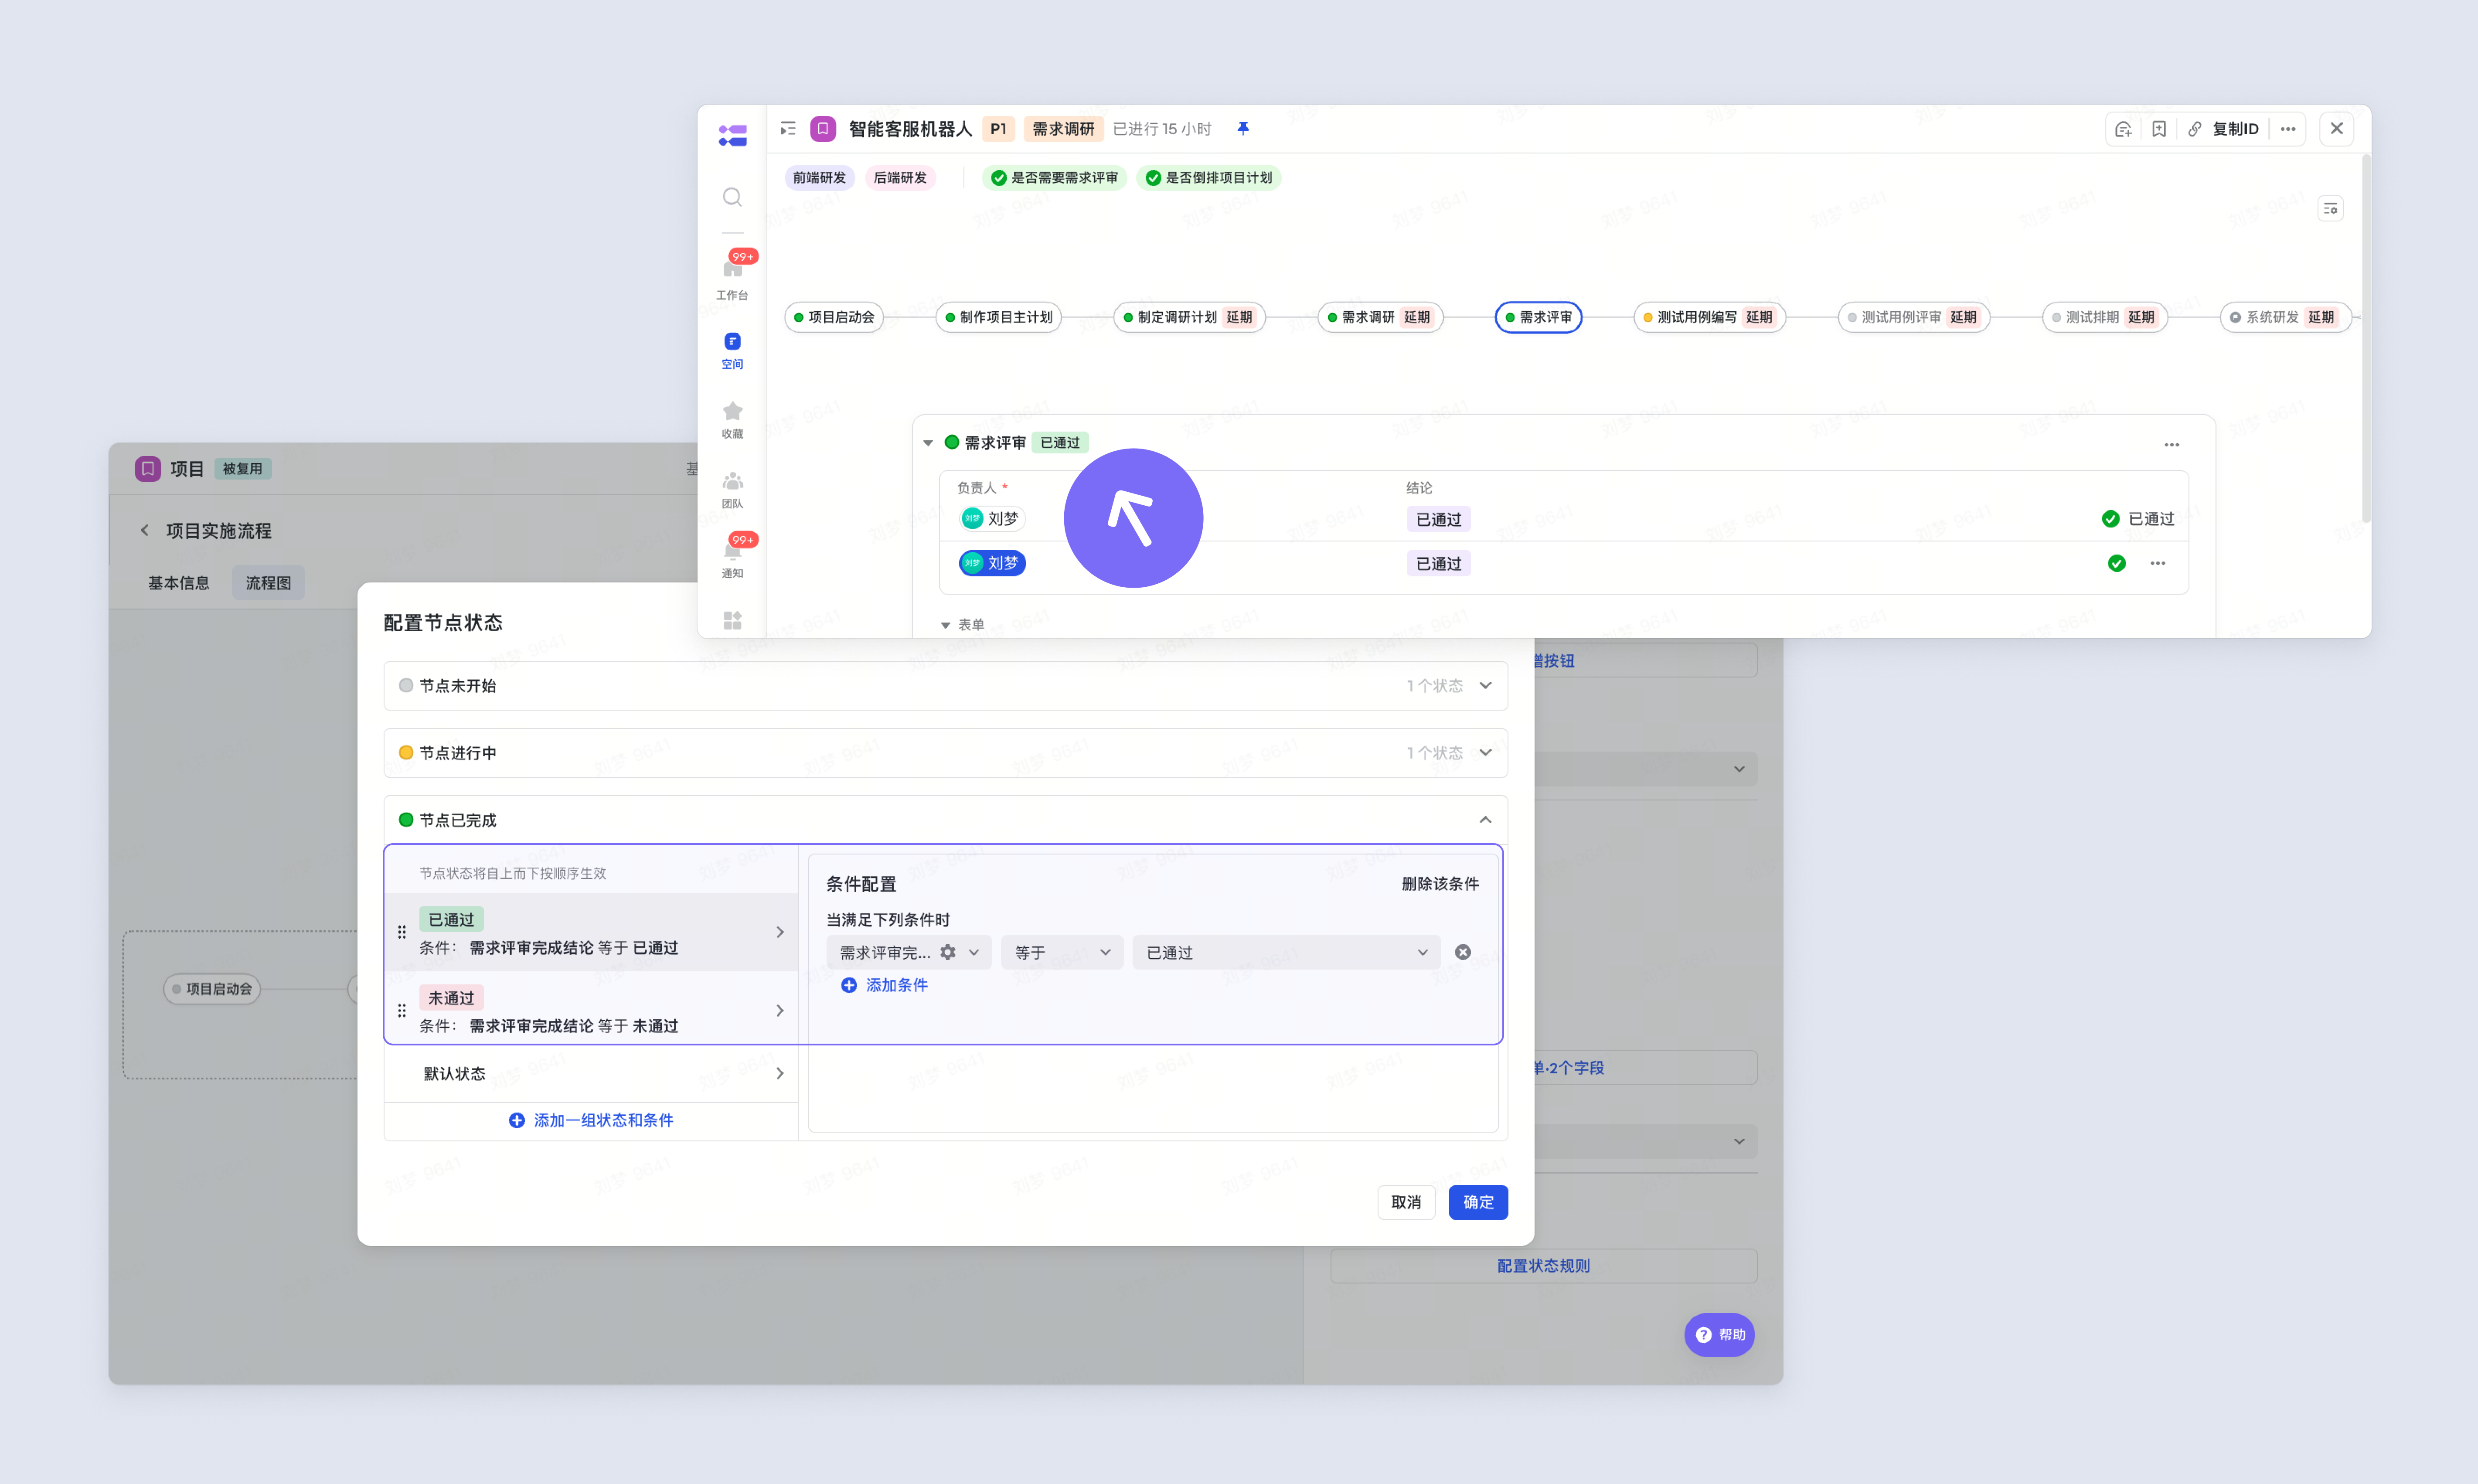Click the add comment icon in the header

click(x=2123, y=129)
